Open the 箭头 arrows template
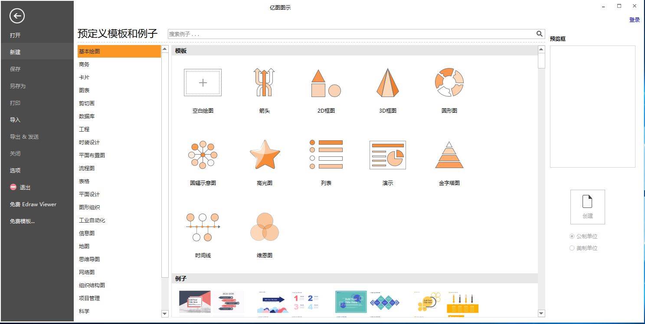This screenshot has width=645, height=324. point(264,82)
